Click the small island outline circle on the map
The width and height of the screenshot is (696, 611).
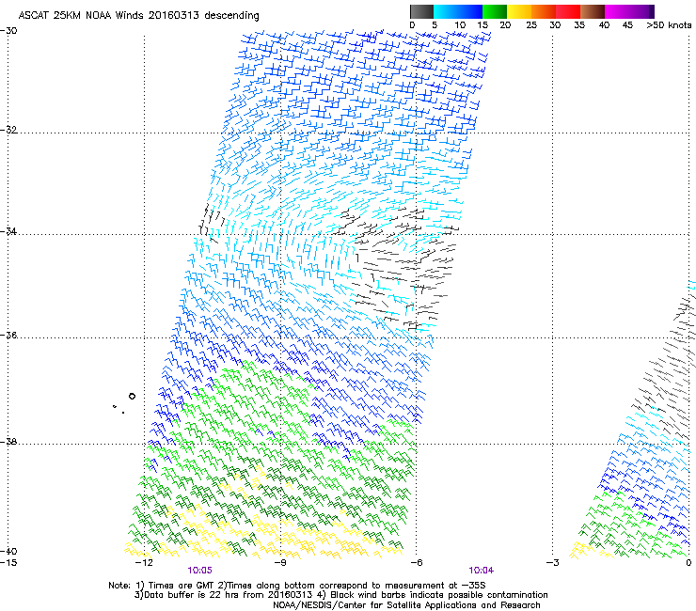(x=132, y=397)
